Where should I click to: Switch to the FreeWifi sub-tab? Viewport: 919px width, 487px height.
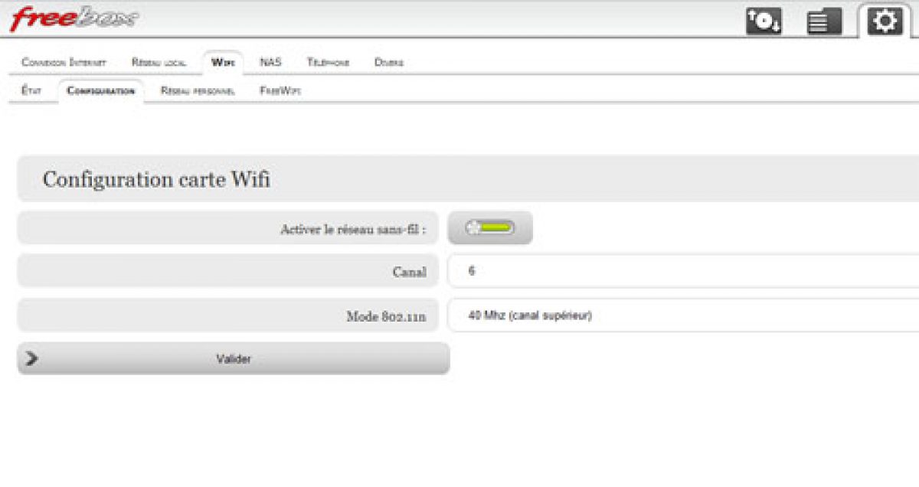280,91
